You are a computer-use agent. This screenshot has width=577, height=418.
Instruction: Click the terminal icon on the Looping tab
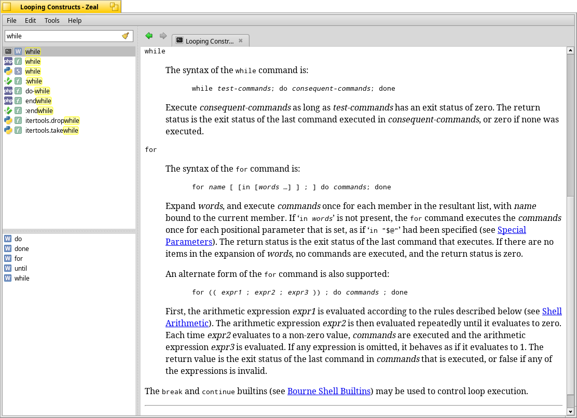tap(179, 40)
